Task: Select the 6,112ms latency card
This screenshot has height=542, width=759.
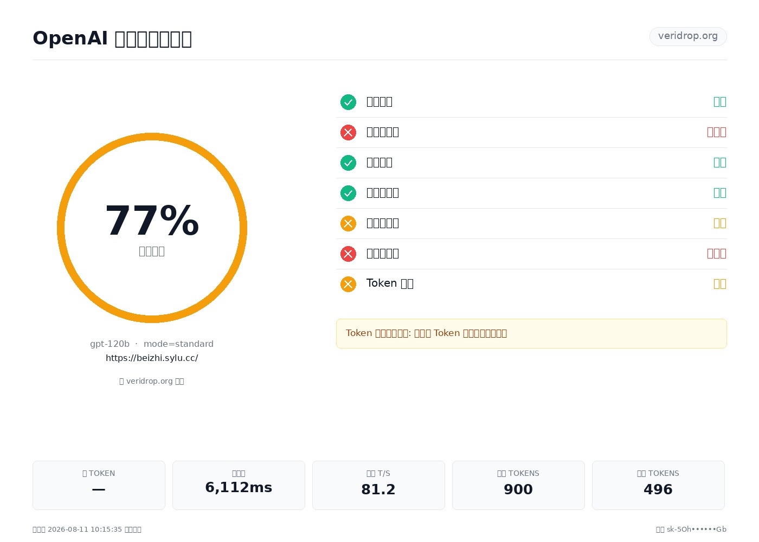Action: coord(239,485)
